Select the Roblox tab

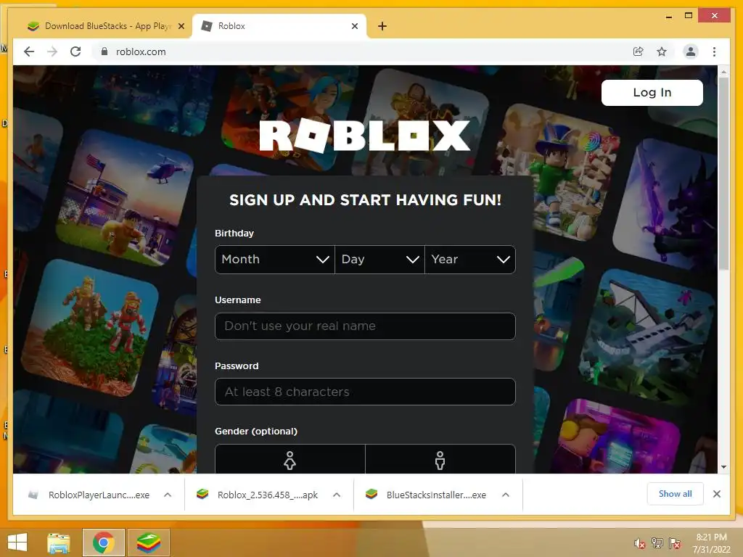pyautogui.click(x=279, y=26)
